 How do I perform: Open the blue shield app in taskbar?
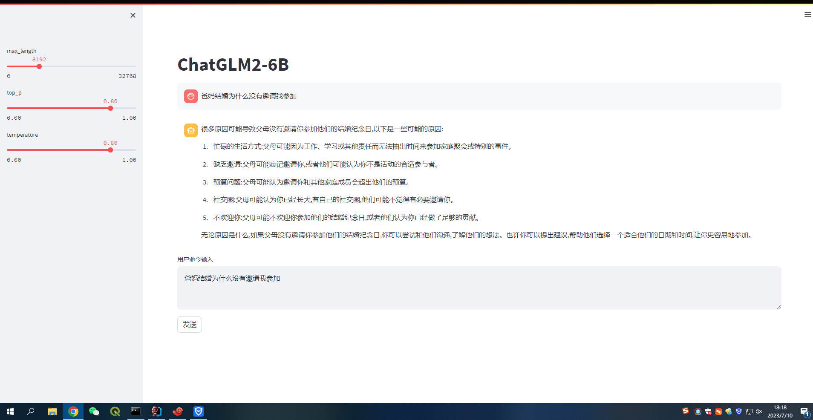199,411
